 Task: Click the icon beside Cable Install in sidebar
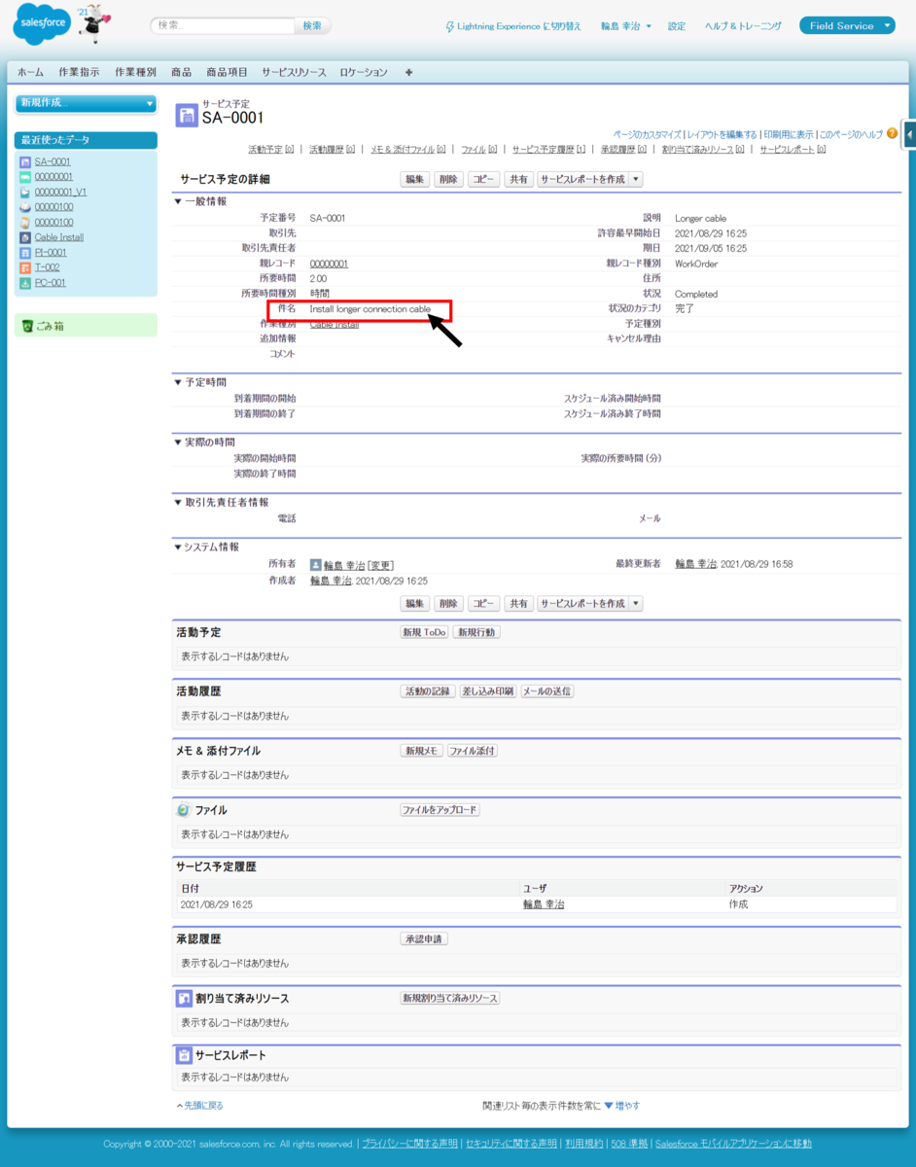(x=25, y=237)
